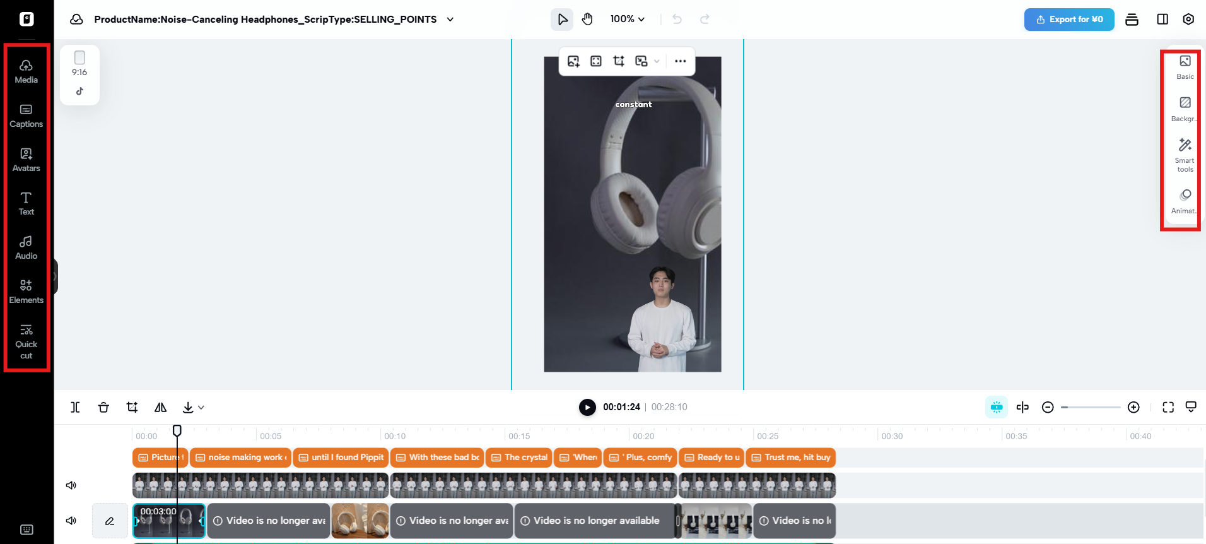Click the timeline playhead marker

177,430
